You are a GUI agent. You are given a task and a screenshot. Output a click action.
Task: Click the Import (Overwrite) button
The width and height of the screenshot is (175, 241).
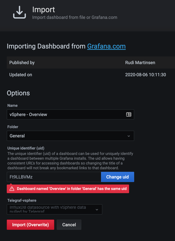(30, 225)
